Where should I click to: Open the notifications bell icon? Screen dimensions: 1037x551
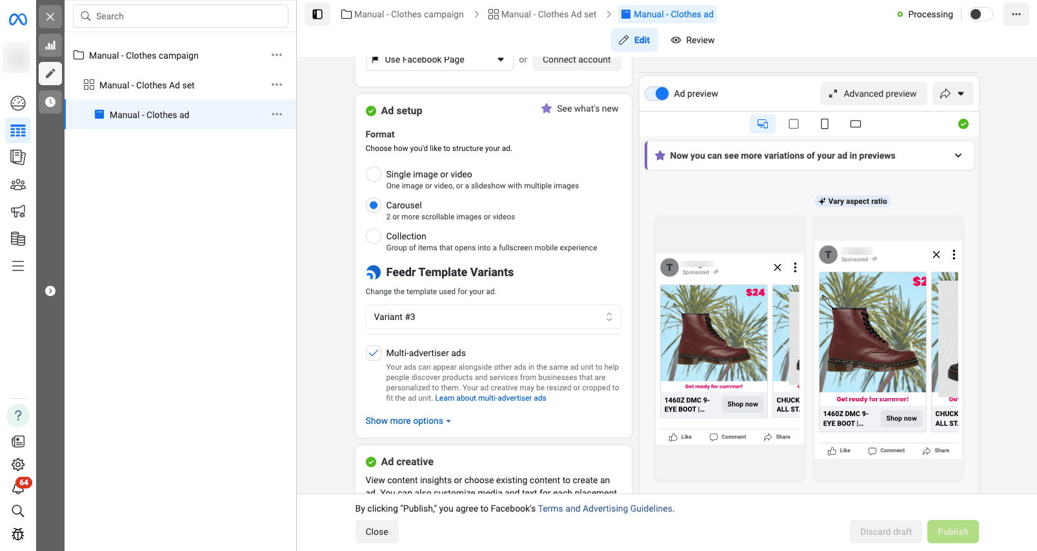pyautogui.click(x=18, y=488)
